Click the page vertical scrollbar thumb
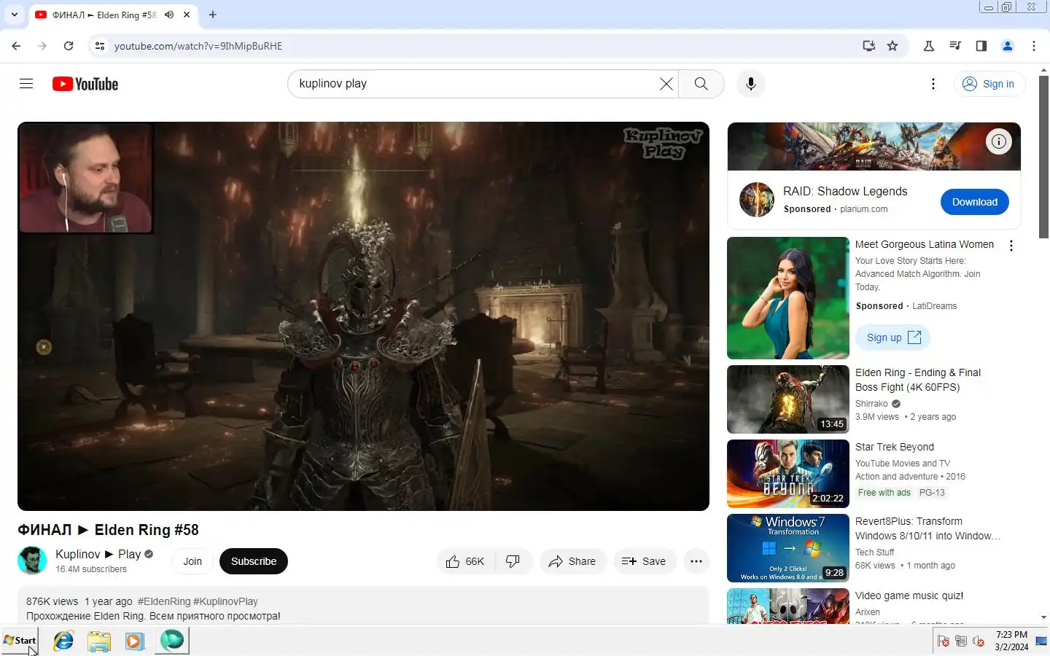The height and width of the screenshot is (656, 1050). click(x=1043, y=157)
